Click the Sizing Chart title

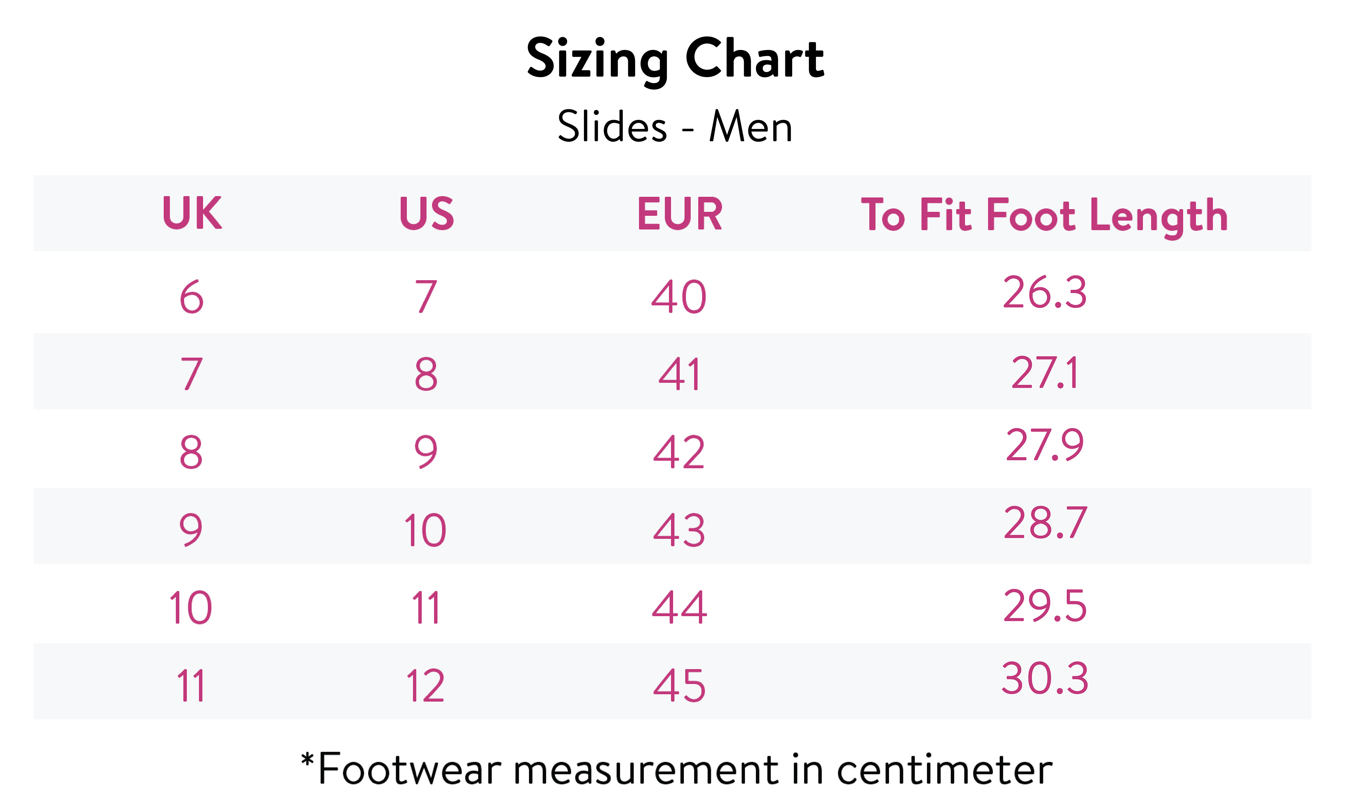[675, 59]
